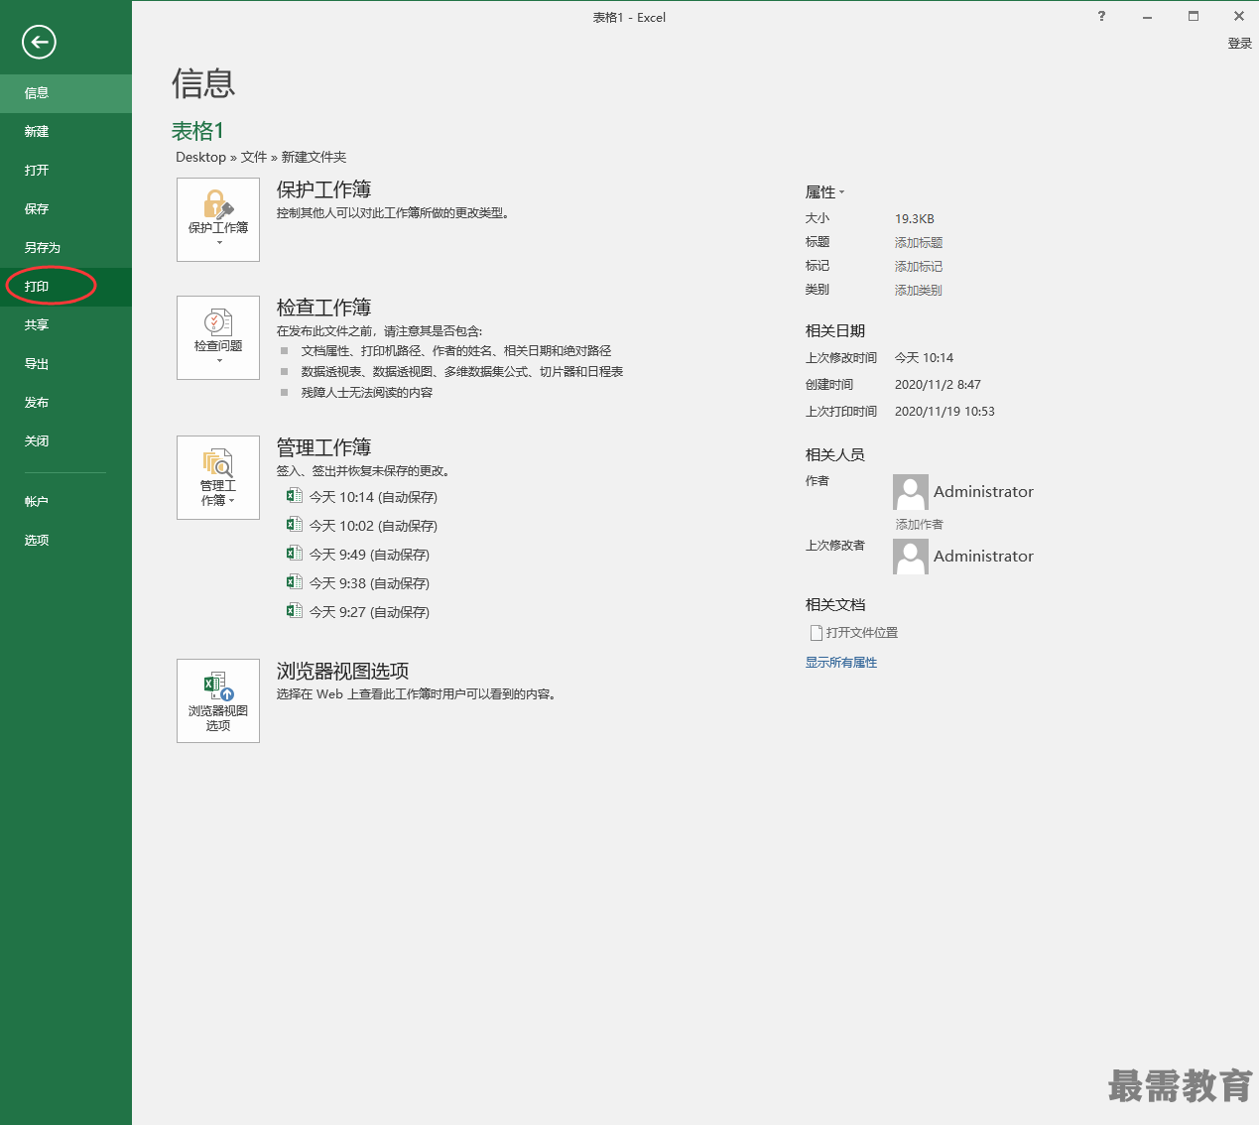Screen dimensions: 1259x1125
Task: Select 保存 in the left menu
Action: point(65,209)
